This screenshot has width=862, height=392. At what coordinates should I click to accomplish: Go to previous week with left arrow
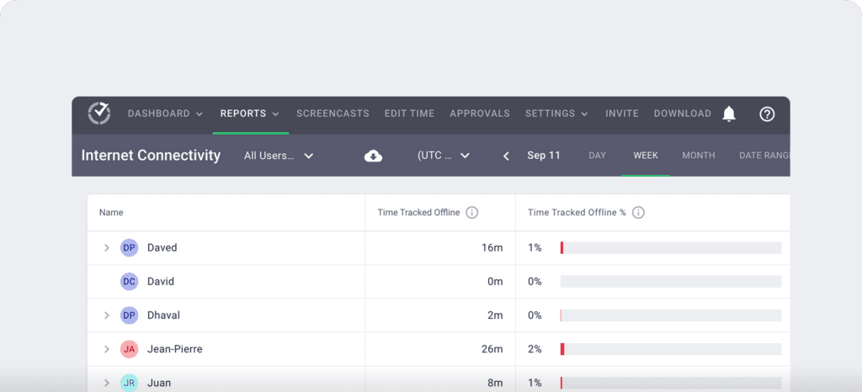coord(506,156)
